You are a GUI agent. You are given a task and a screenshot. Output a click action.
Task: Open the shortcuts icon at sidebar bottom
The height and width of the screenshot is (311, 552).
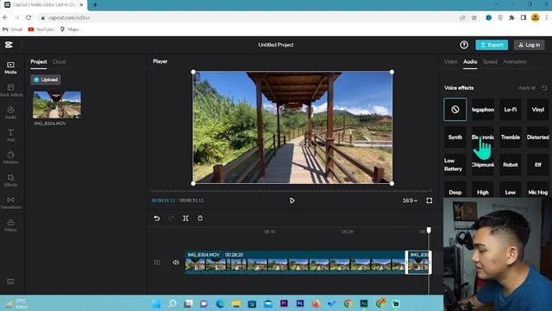point(10,282)
